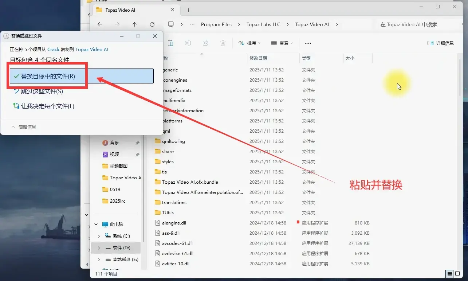
Task: Go up one folder level
Action: (135, 24)
